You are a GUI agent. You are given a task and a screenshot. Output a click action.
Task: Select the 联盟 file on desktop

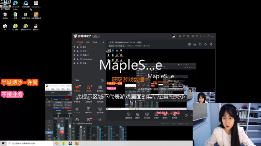[x=15, y=16]
